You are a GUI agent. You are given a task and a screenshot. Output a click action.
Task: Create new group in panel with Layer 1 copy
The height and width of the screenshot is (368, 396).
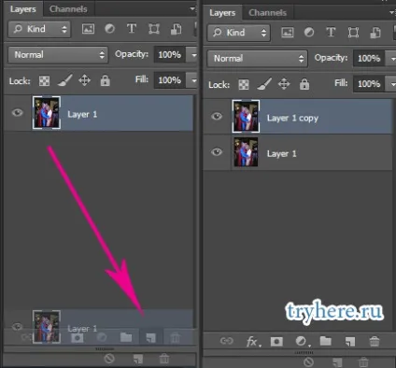coord(325,341)
